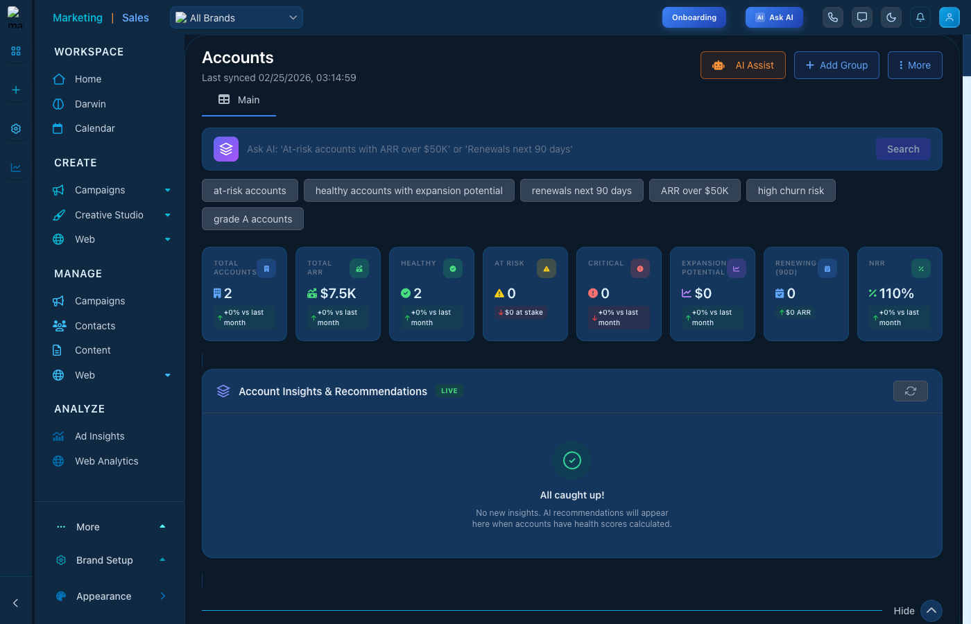
Task: Open the user profile avatar
Action: point(949,17)
